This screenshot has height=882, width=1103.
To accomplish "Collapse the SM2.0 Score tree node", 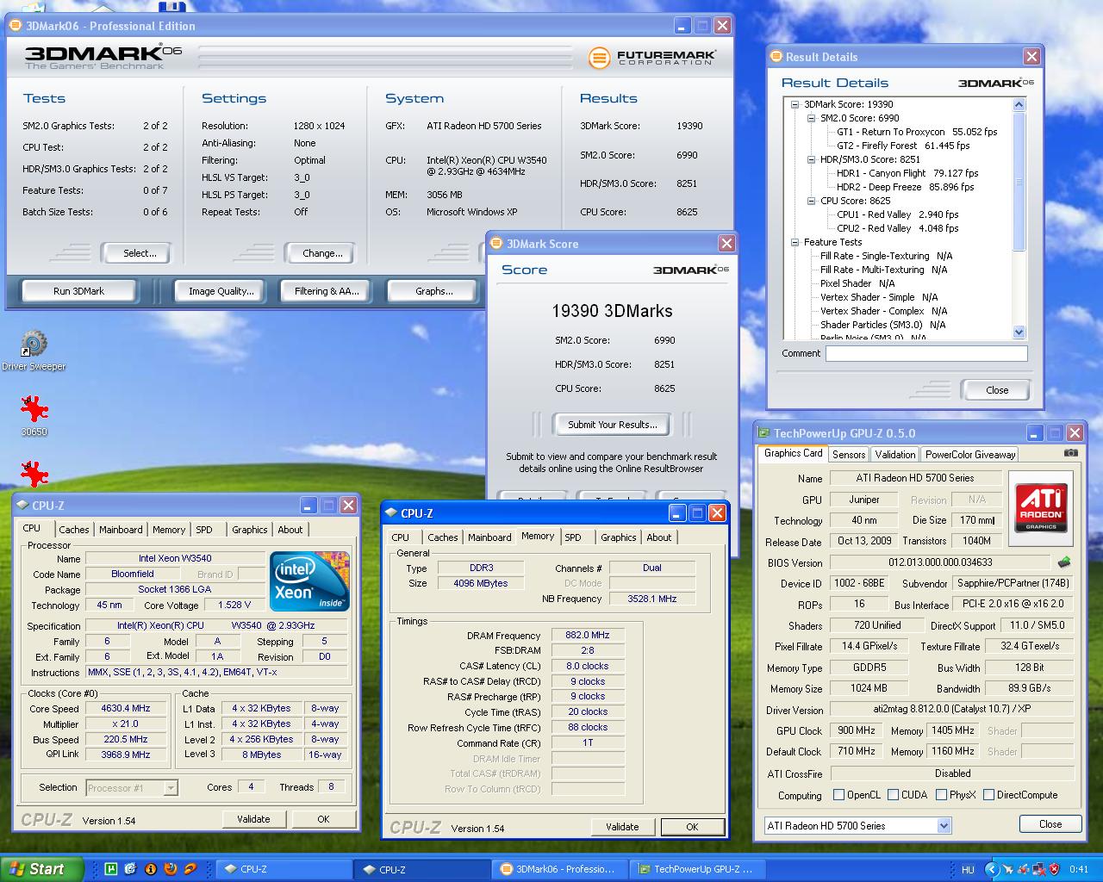I will 811,119.
